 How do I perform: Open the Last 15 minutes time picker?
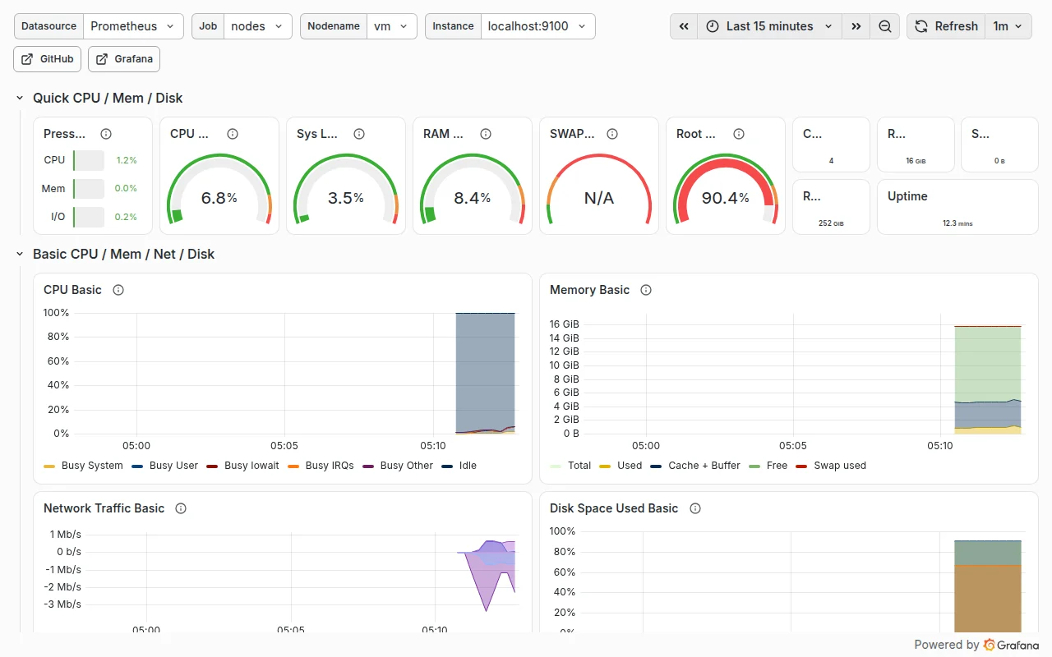click(x=769, y=26)
